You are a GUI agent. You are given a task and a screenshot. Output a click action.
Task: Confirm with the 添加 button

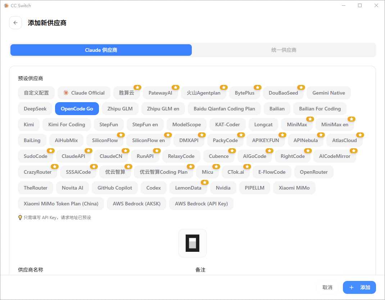[x=359, y=287]
